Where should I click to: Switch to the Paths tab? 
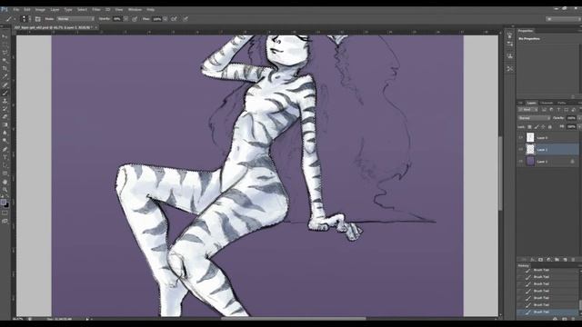click(562, 103)
